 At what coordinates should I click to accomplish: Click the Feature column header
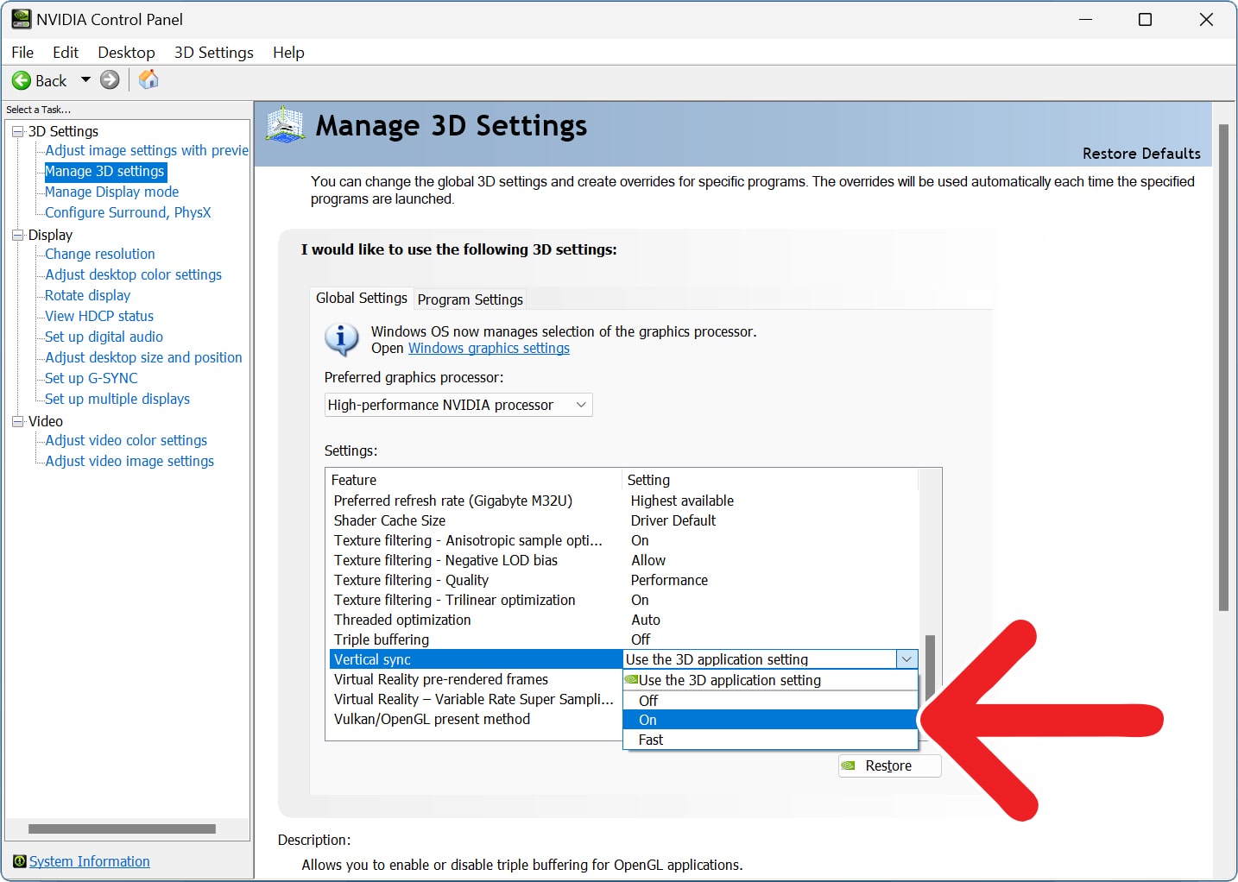pyautogui.click(x=474, y=480)
